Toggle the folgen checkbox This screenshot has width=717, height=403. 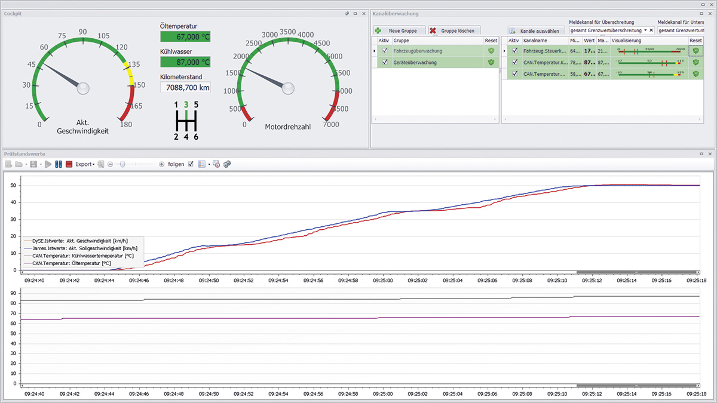(x=191, y=164)
